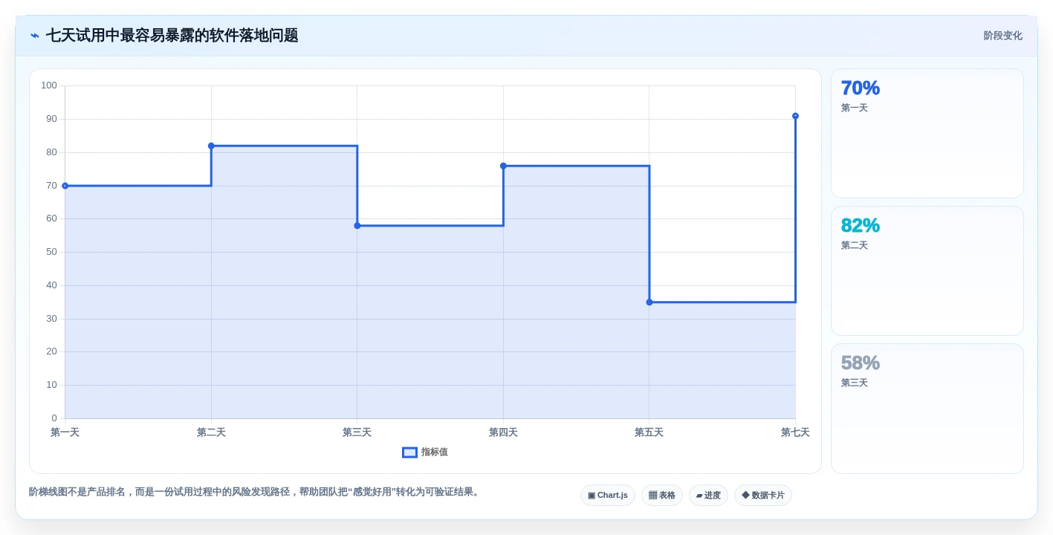1053x535 pixels.
Task: Click the 第一天 x-axis label
Action: tap(65, 432)
